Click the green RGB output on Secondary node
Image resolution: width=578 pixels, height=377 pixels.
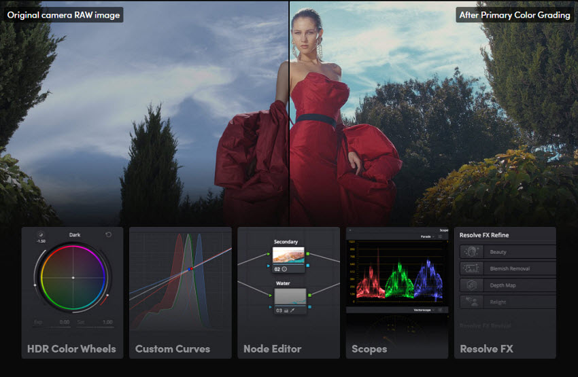(308, 253)
